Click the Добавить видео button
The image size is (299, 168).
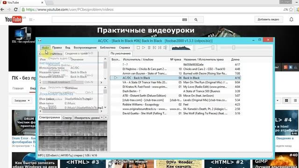(268, 20)
